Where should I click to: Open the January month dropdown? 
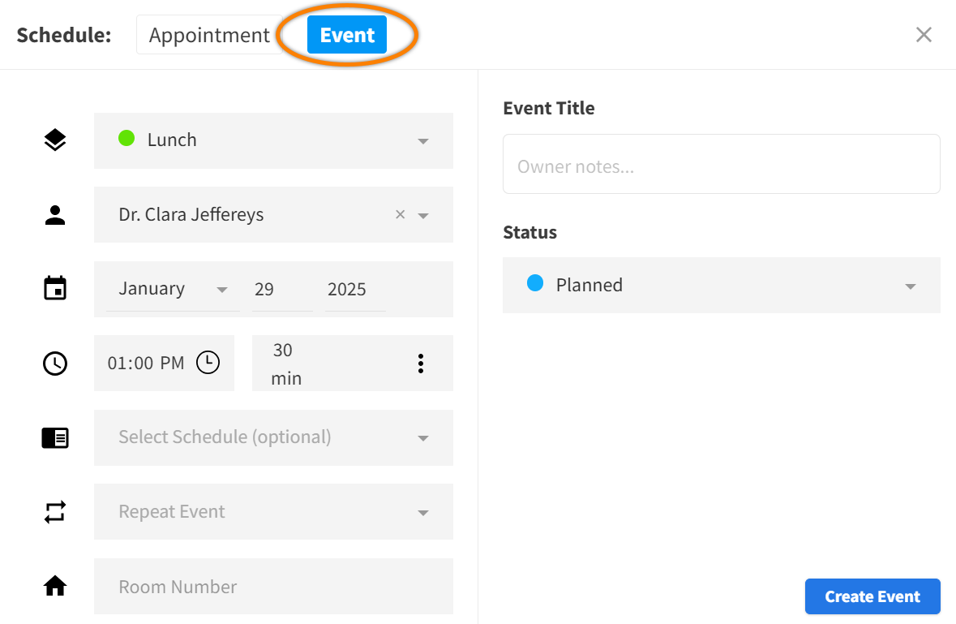(x=221, y=290)
